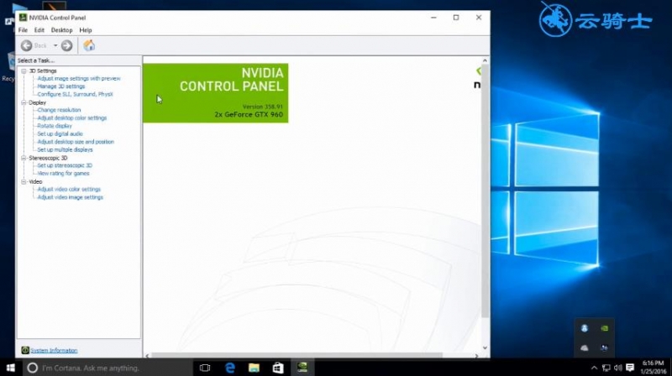
Task: Click the cloud icon in tray overflow
Action: (x=585, y=348)
